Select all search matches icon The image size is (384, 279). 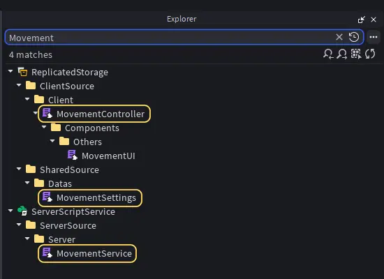[356, 54]
